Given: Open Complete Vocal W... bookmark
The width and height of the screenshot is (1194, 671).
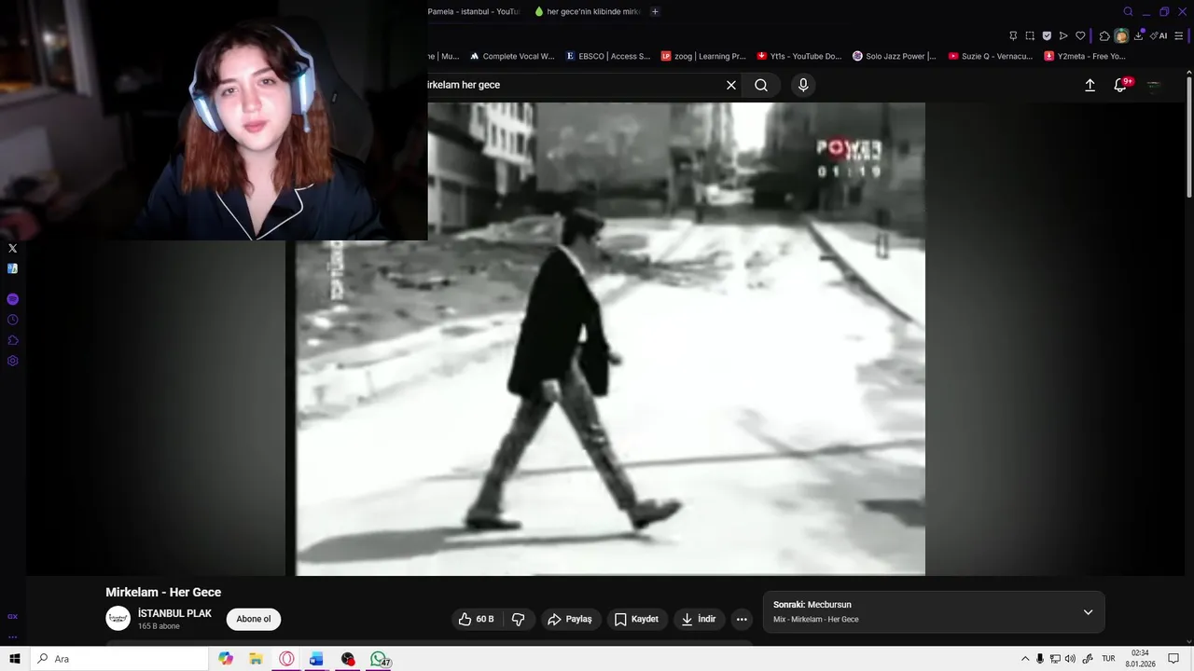Looking at the screenshot, I should coord(512,56).
